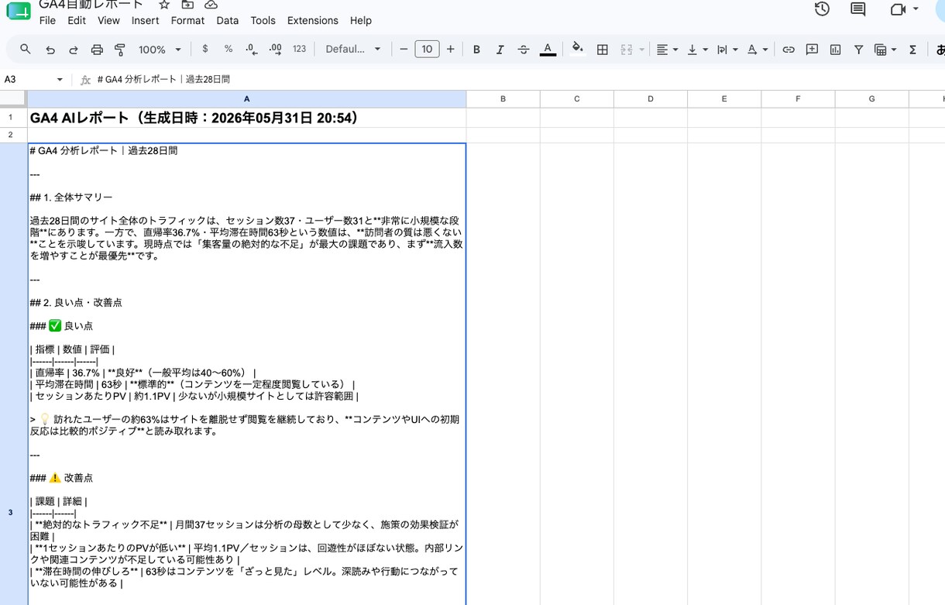Open the 123 more formats menu
The image size is (945, 605).
coord(300,49)
